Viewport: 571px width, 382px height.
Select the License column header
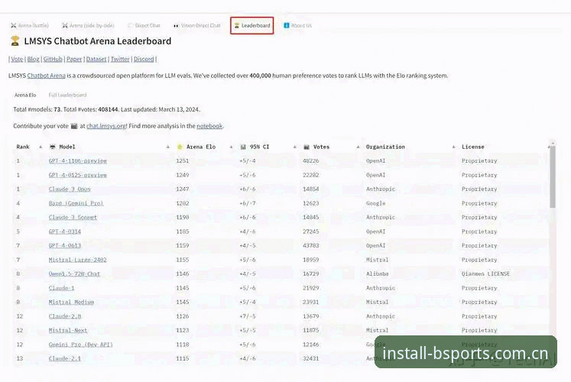tap(473, 147)
